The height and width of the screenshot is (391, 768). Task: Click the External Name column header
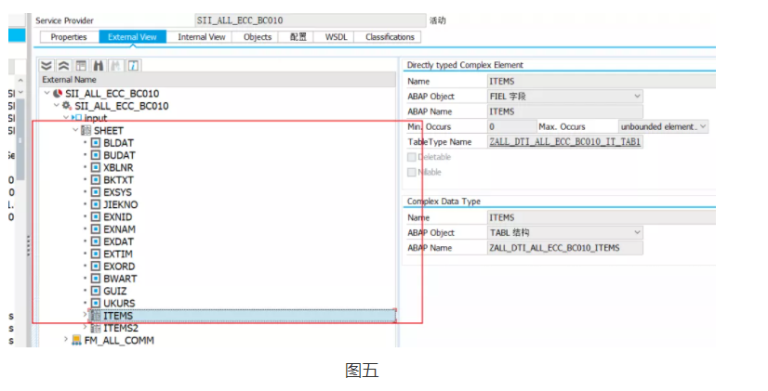click(217, 79)
